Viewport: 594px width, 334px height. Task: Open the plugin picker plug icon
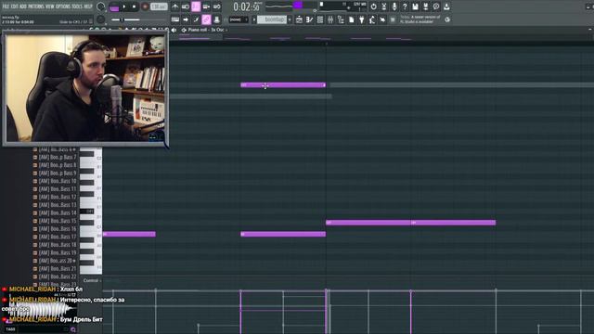point(362,19)
